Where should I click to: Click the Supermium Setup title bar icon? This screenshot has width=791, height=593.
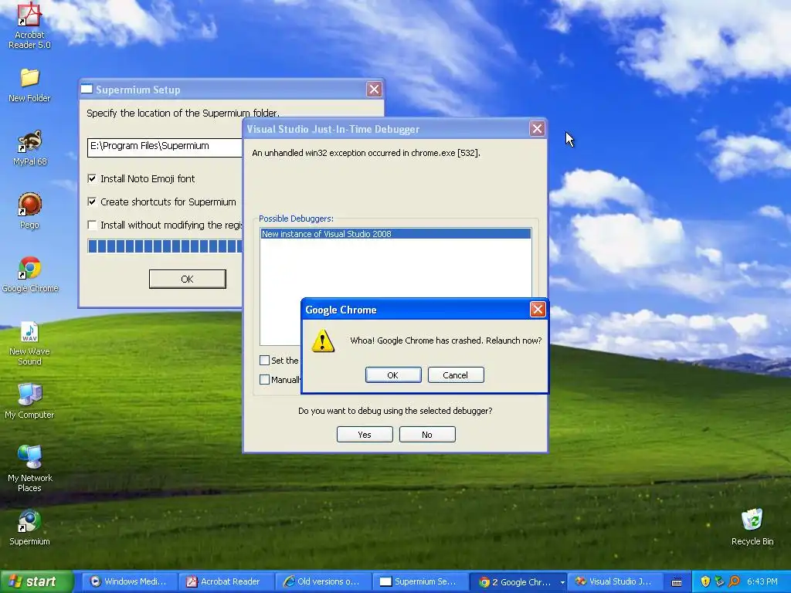click(x=87, y=89)
